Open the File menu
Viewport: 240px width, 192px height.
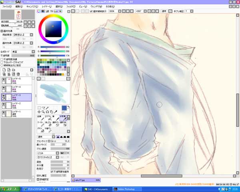tap(7, 6)
